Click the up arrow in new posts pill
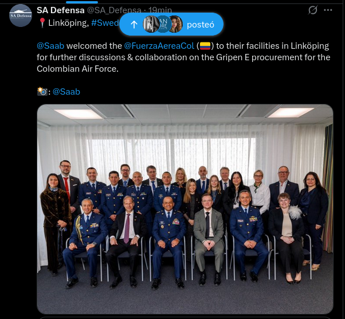 tap(134, 25)
